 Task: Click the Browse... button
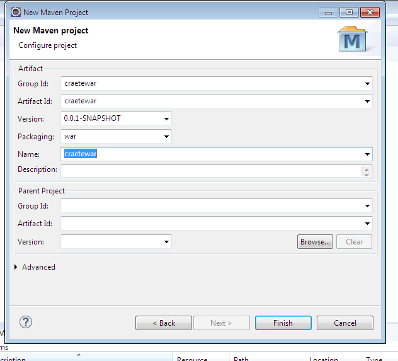(x=314, y=242)
